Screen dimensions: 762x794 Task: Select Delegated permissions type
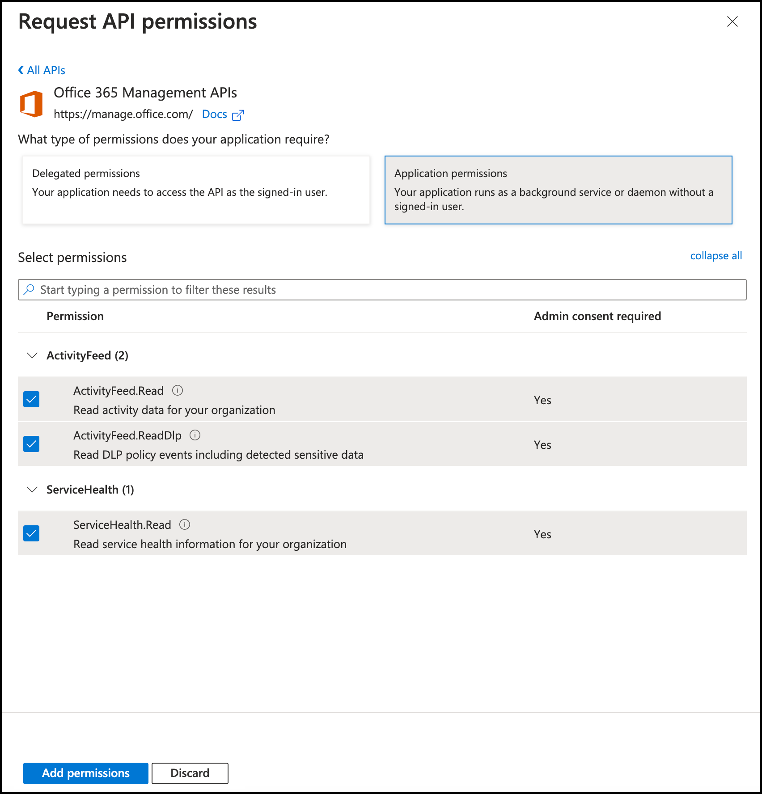pyautogui.click(x=196, y=190)
